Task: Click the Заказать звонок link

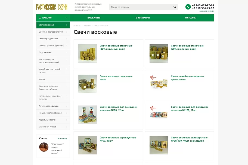Action: (x=207, y=11)
